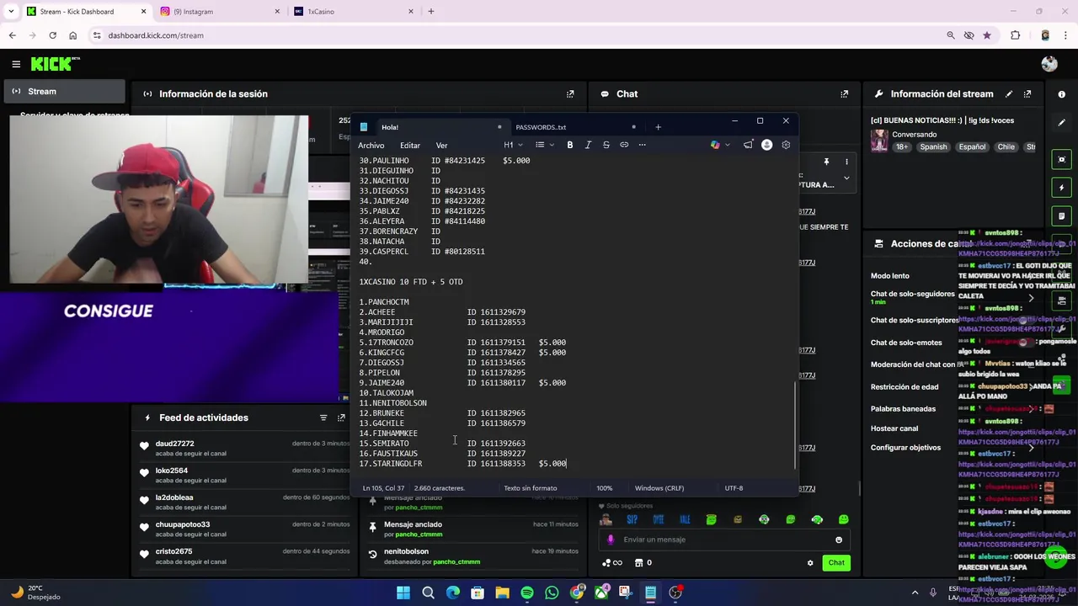Toggle italic formatting in Notepad
Image resolution: width=1078 pixels, height=606 pixels.
pos(588,145)
